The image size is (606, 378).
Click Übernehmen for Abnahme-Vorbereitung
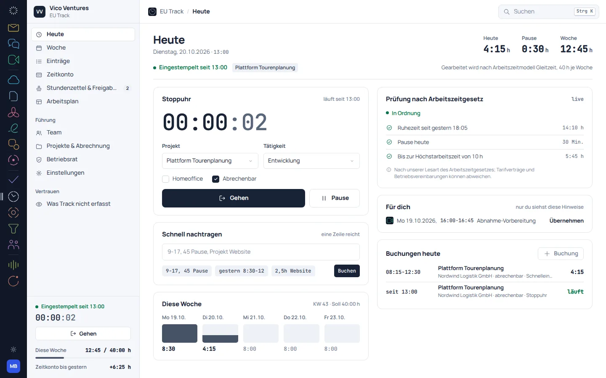tap(566, 221)
